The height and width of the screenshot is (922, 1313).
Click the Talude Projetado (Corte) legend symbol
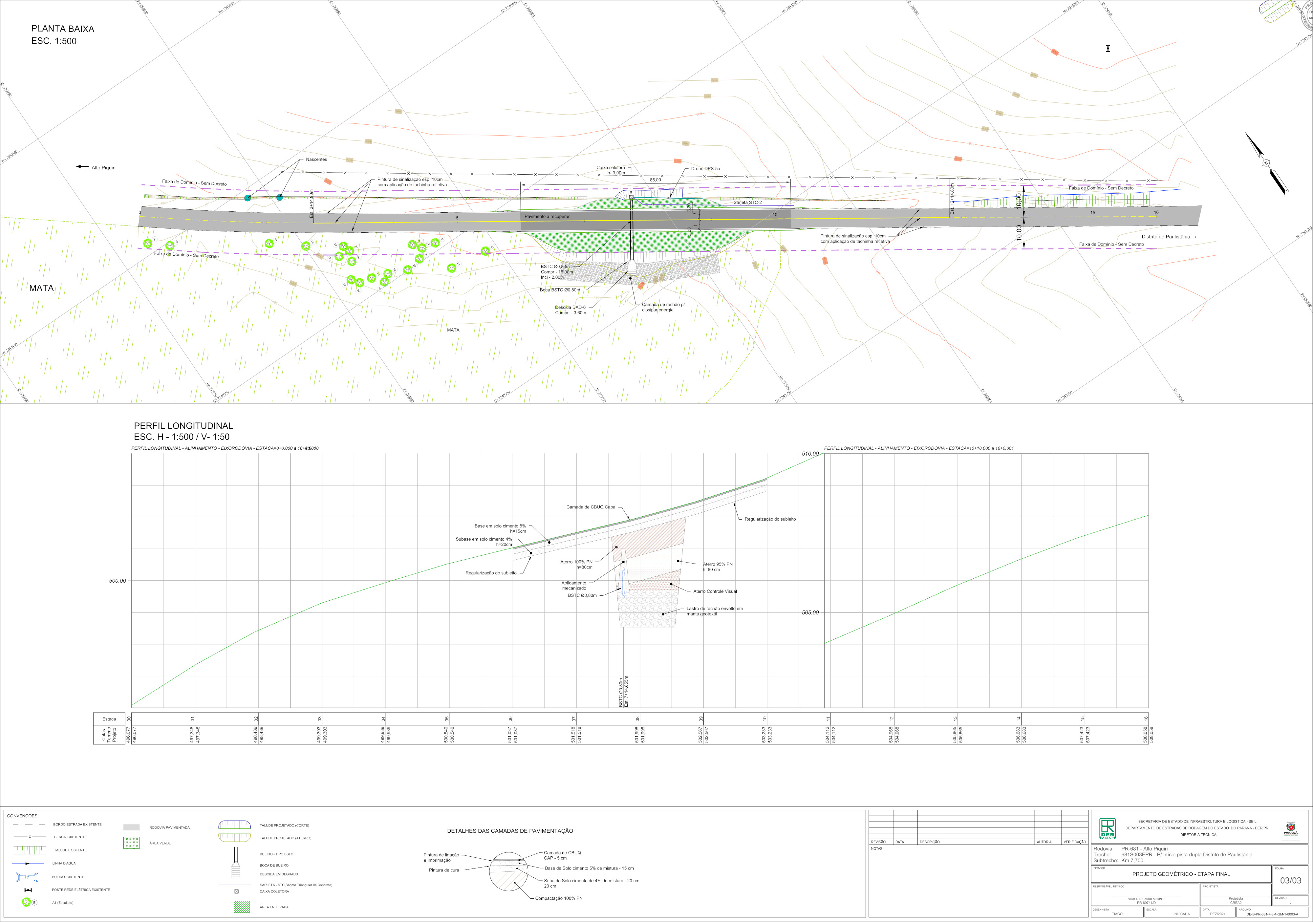[x=234, y=826]
